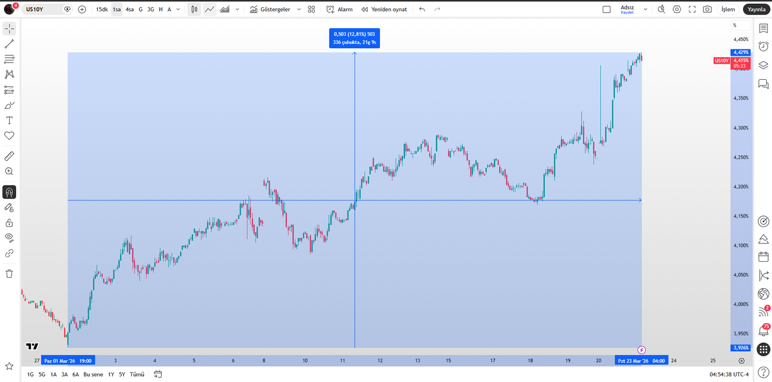
Task: Set the range to Tümü
Action: (137, 374)
